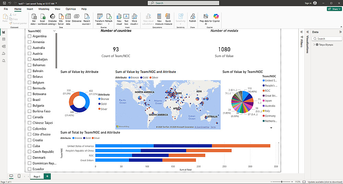Switch to mobile layout at bottom
The image size is (343, 184).
coord(19,176)
